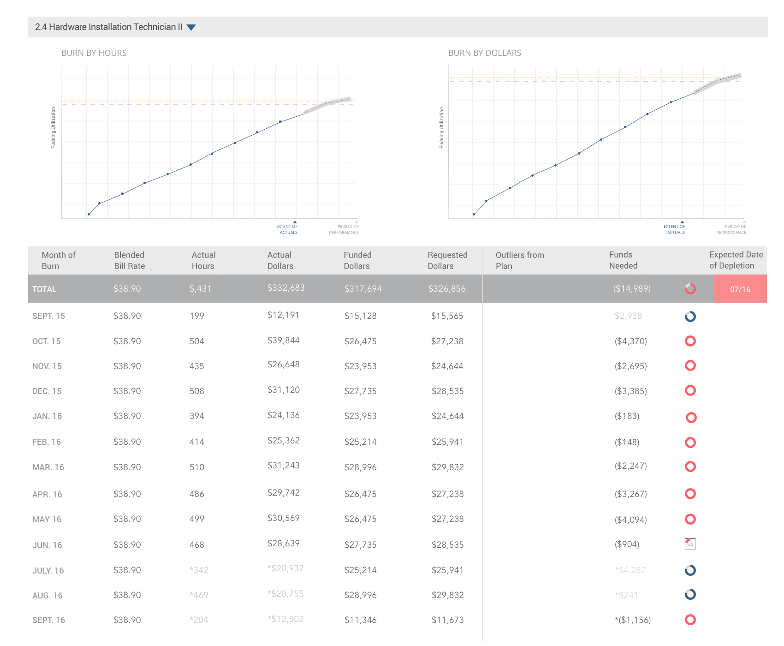
Task: Click total actual dollars $332,683
Action: [286, 288]
